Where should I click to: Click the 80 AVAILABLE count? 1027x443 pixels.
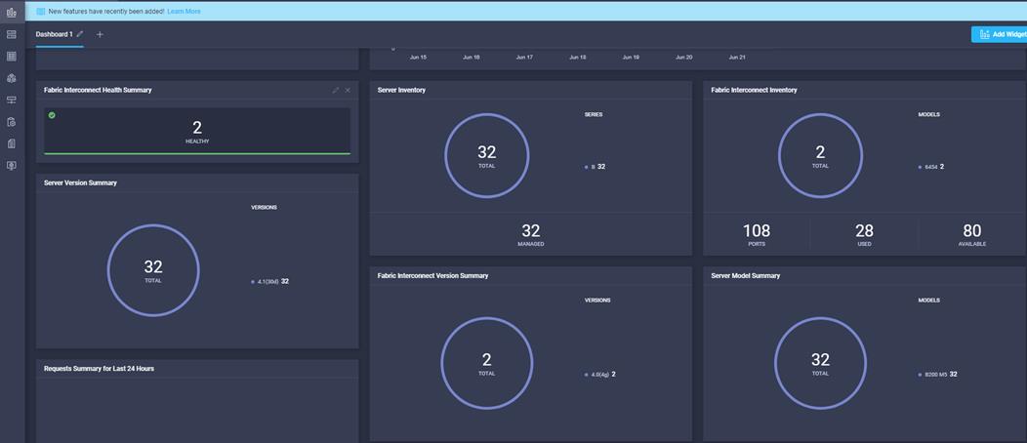coord(972,234)
